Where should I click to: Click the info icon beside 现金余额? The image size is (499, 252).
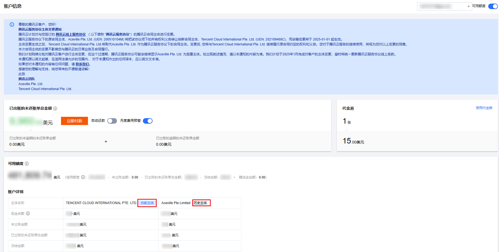pos(28,213)
